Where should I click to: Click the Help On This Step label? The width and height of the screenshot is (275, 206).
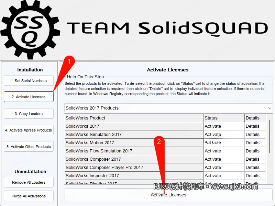coord(85,77)
